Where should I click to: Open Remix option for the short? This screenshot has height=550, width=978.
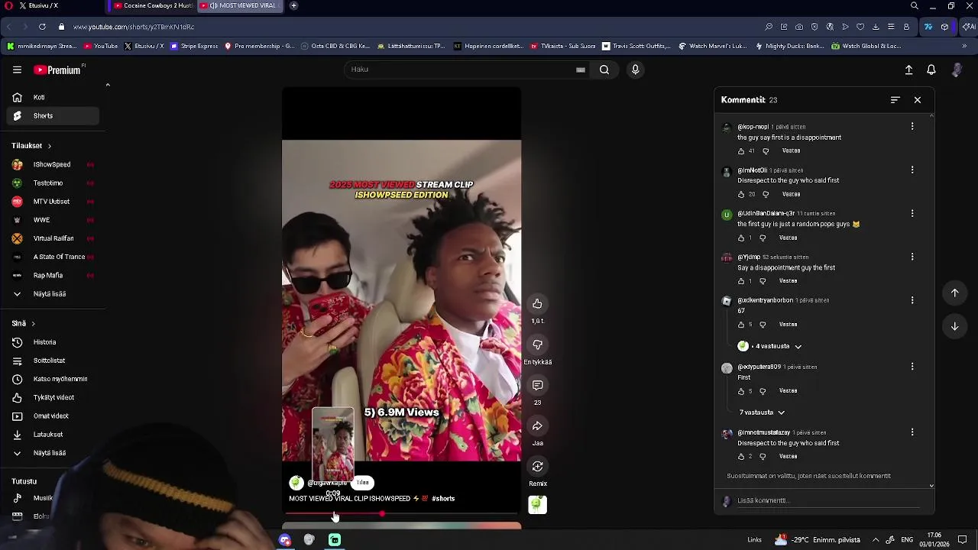537,467
